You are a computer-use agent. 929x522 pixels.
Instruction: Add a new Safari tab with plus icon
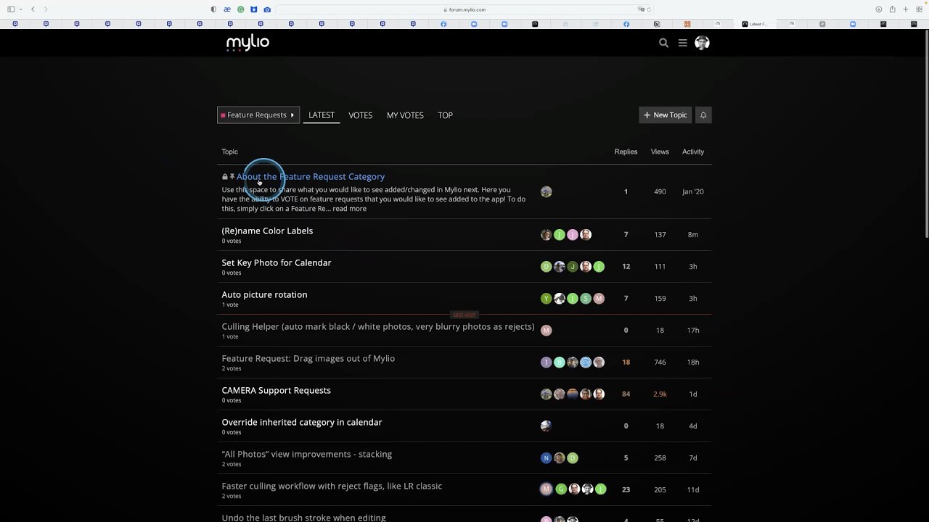[905, 9]
